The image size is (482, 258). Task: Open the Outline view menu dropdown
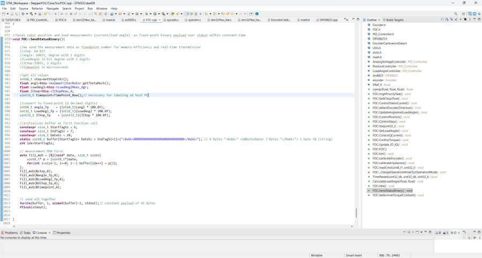click(469, 19)
